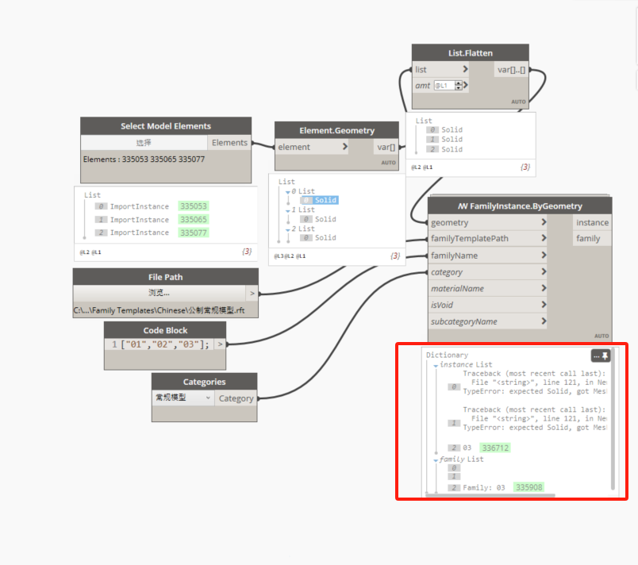Collapse the 0 List in Element.Geometry preview
The width and height of the screenshot is (638, 565).
pyautogui.click(x=289, y=191)
